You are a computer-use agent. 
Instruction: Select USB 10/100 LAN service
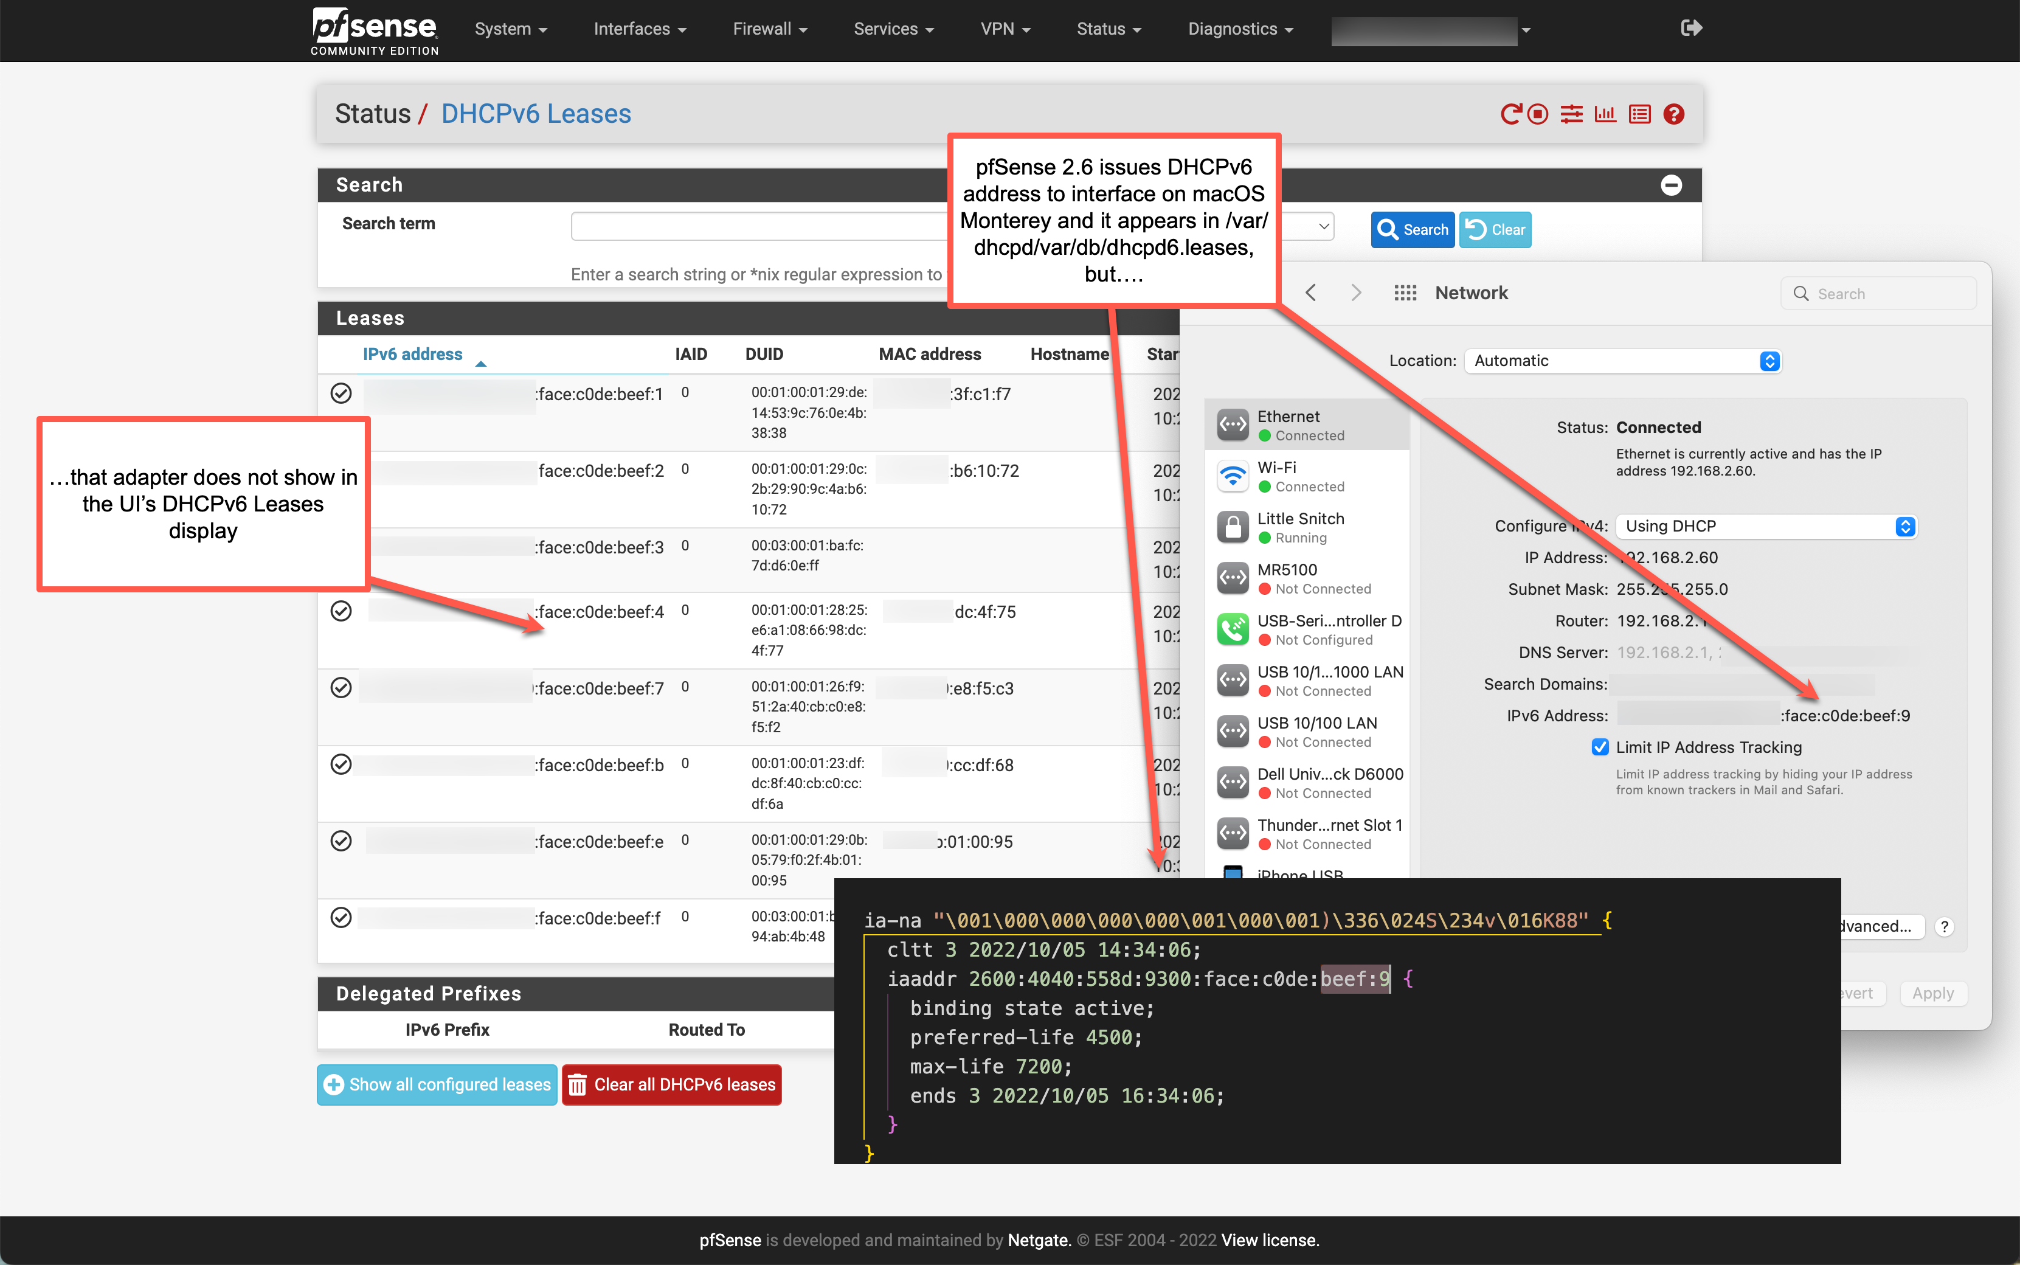[x=1308, y=731]
